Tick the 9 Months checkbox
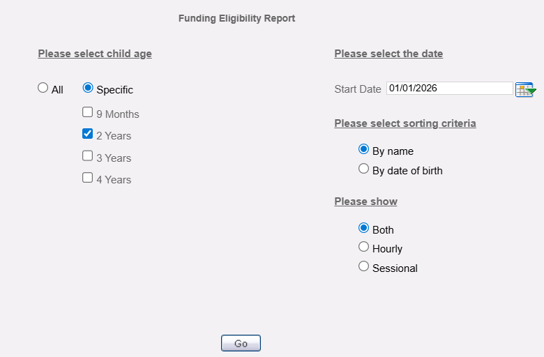The width and height of the screenshot is (544, 357). tap(87, 112)
